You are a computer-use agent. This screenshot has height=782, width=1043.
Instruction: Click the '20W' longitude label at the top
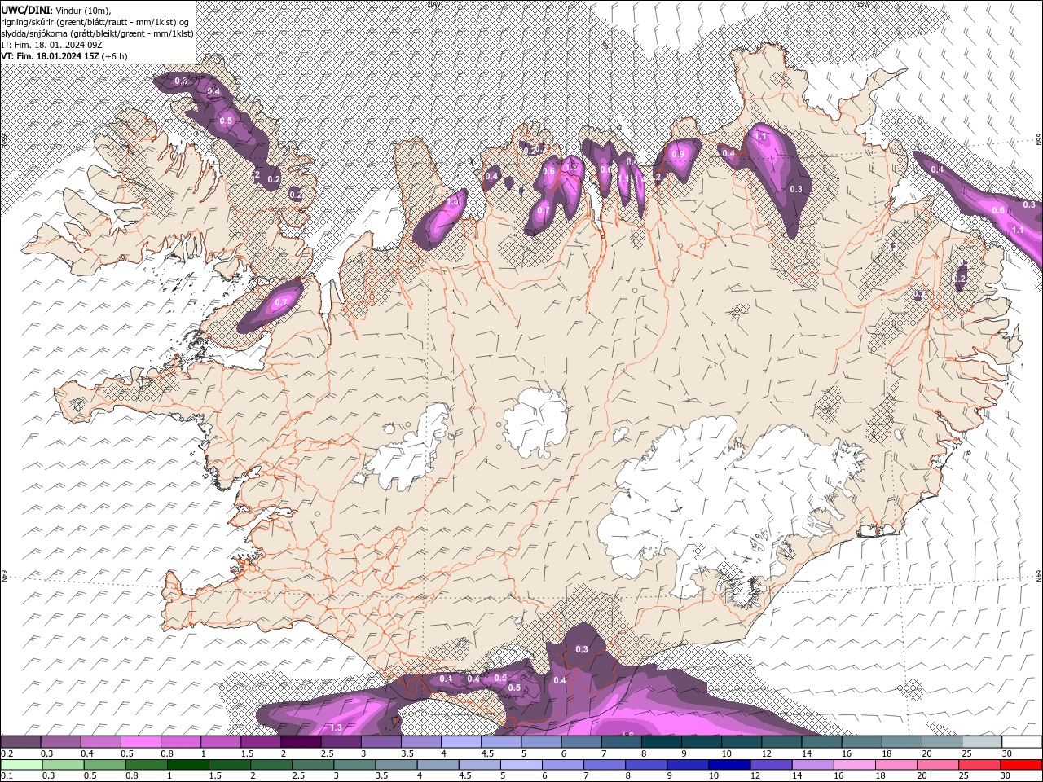pyautogui.click(x=432, y=4)
